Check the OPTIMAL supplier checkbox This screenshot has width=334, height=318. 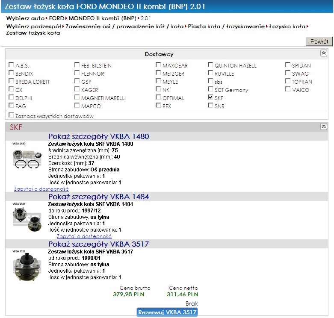[158, 97]
